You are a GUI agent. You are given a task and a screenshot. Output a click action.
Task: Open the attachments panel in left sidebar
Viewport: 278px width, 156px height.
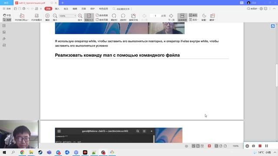pyautogui.click(x=4, y=39)
